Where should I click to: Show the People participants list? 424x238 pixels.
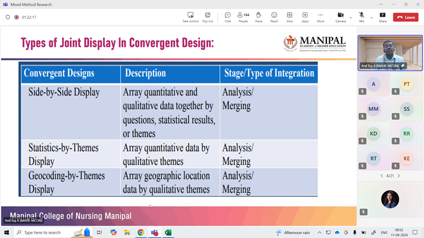click(243, 17)
